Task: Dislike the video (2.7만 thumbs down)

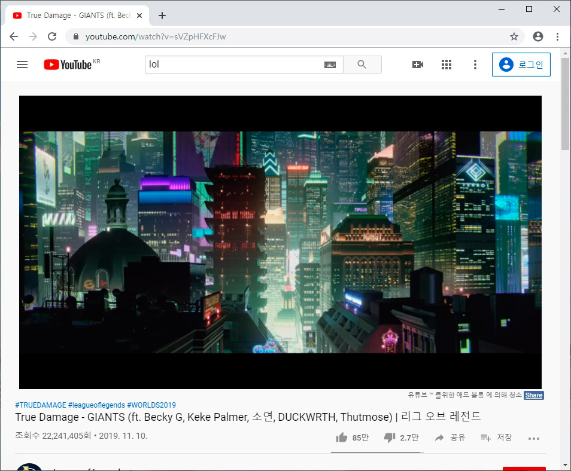Action: point(401,438)
